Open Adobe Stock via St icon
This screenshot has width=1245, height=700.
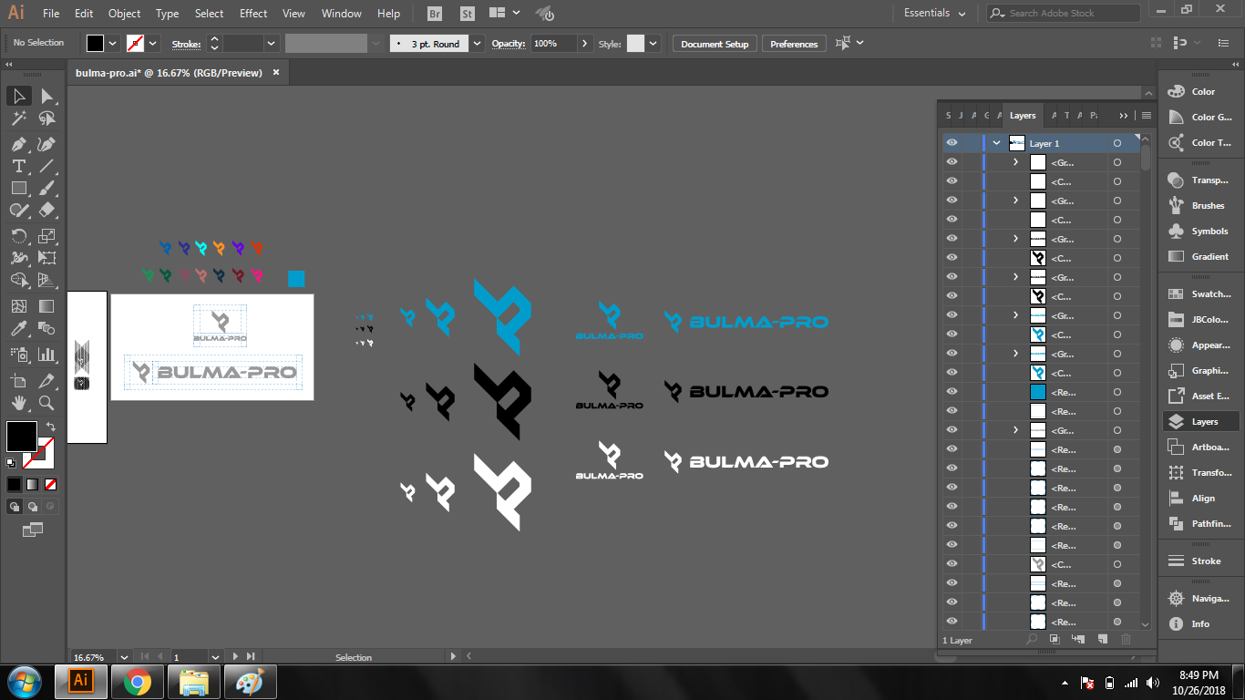pos(468,14)
